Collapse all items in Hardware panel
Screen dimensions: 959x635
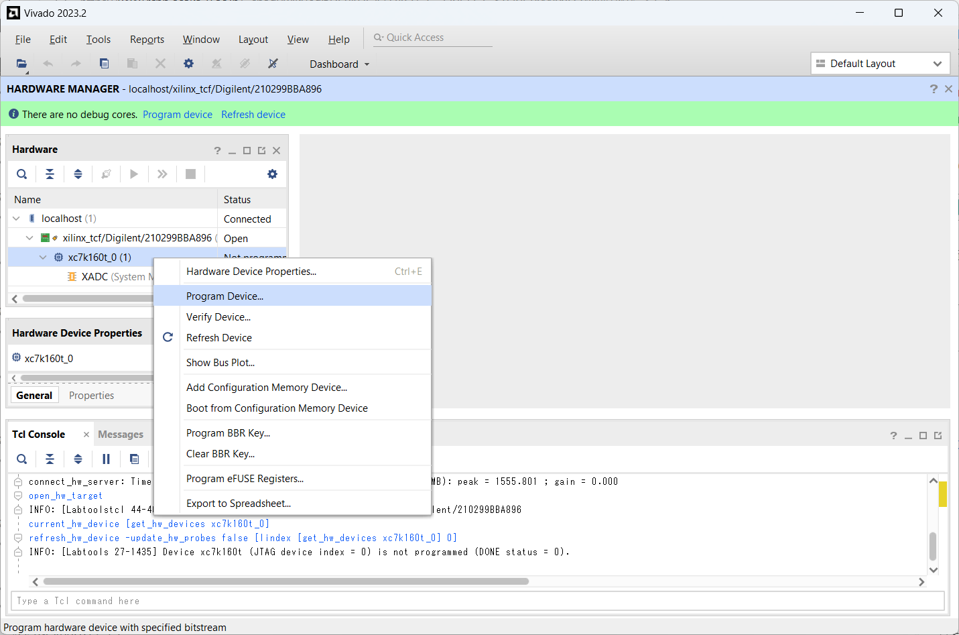[50, 174]
